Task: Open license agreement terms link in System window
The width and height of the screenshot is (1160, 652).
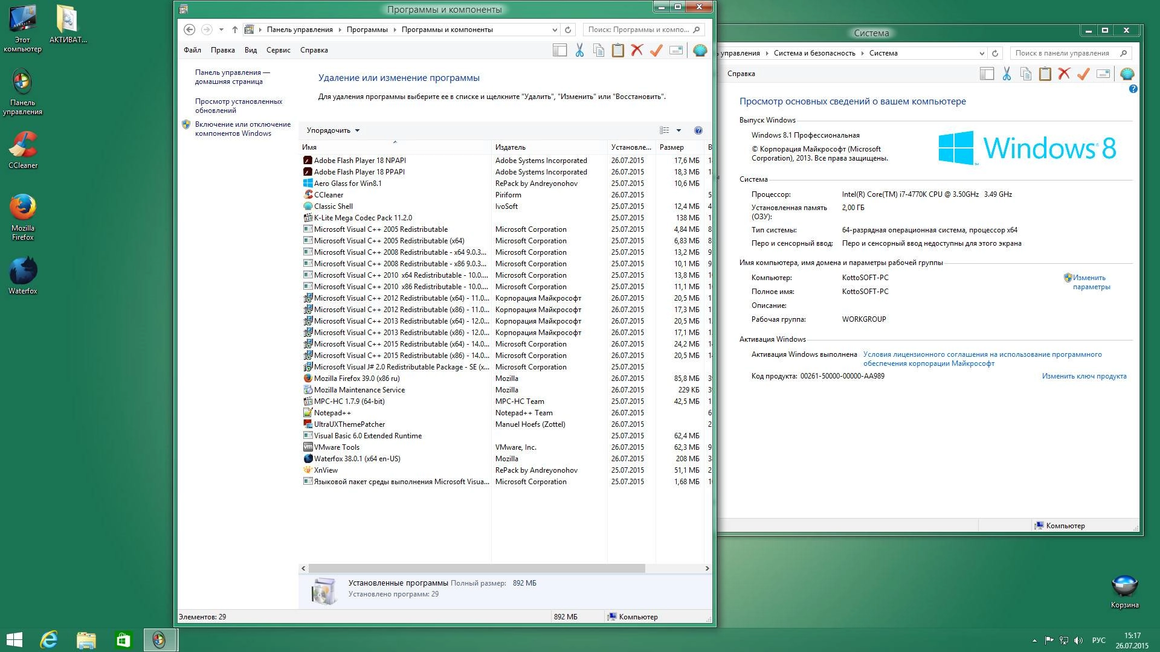Action: point(982,359)
